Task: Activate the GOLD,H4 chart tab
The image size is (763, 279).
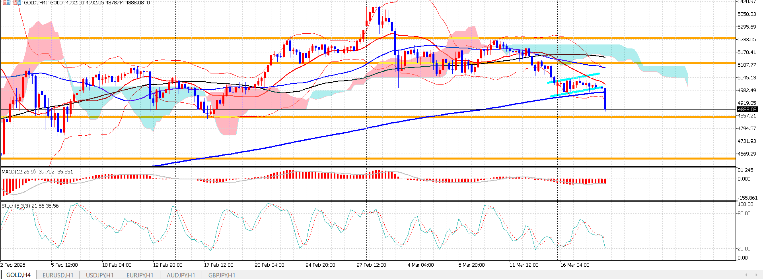Action: (18, 275)
